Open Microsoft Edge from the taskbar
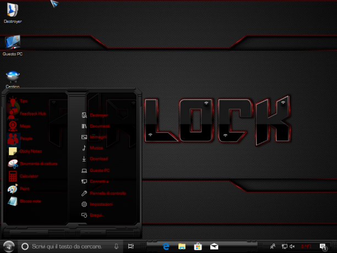This screenshot has height=253, width=337. 166,246
